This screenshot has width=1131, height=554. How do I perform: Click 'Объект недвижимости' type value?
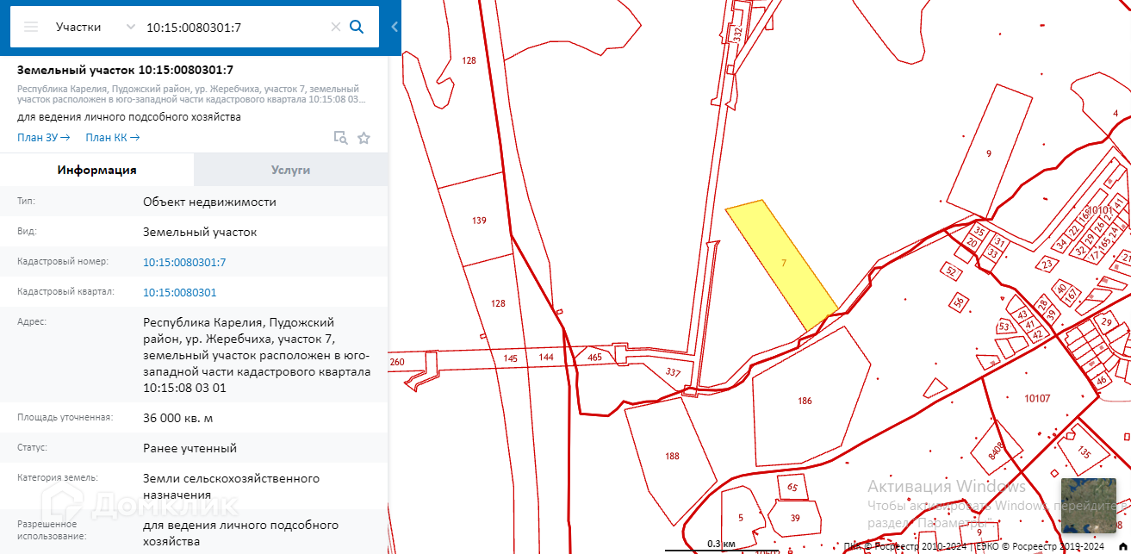pos(209,202)
